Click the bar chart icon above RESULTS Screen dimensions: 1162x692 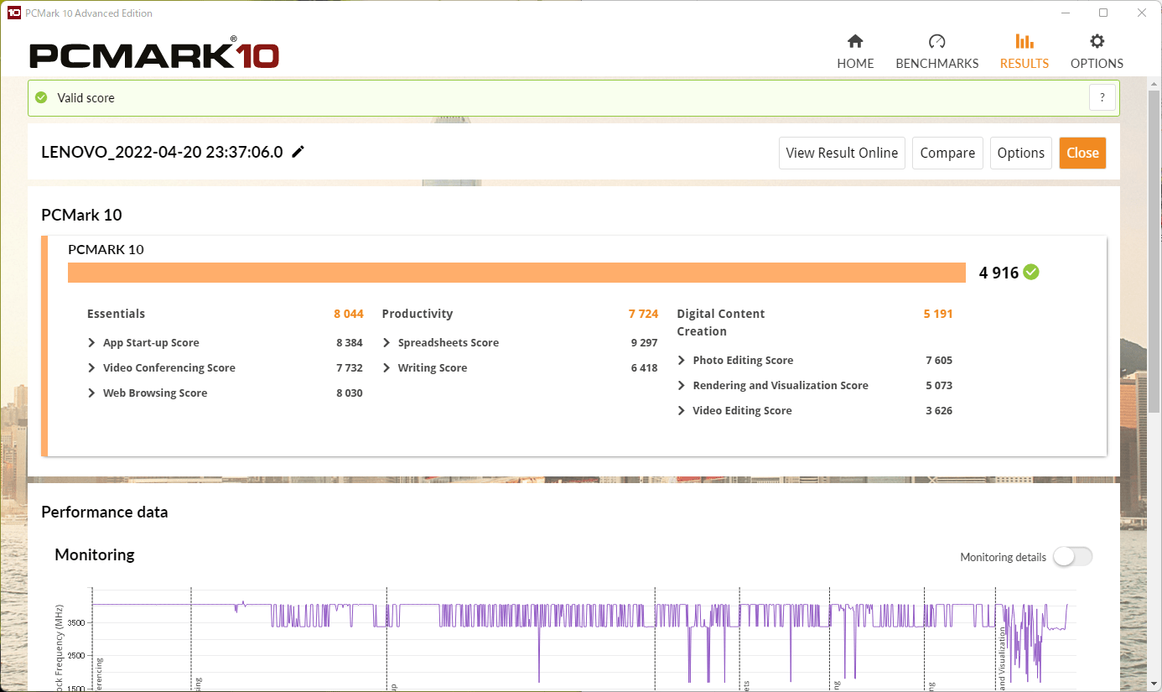click(x=1024, y=41)
